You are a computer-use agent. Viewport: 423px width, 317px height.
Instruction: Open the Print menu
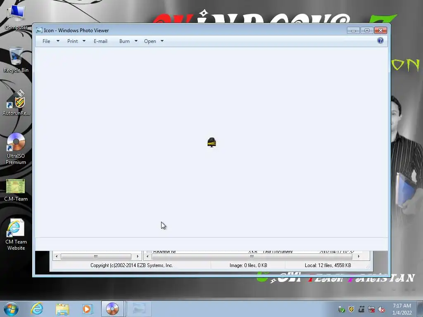click(x=72, y=41)
